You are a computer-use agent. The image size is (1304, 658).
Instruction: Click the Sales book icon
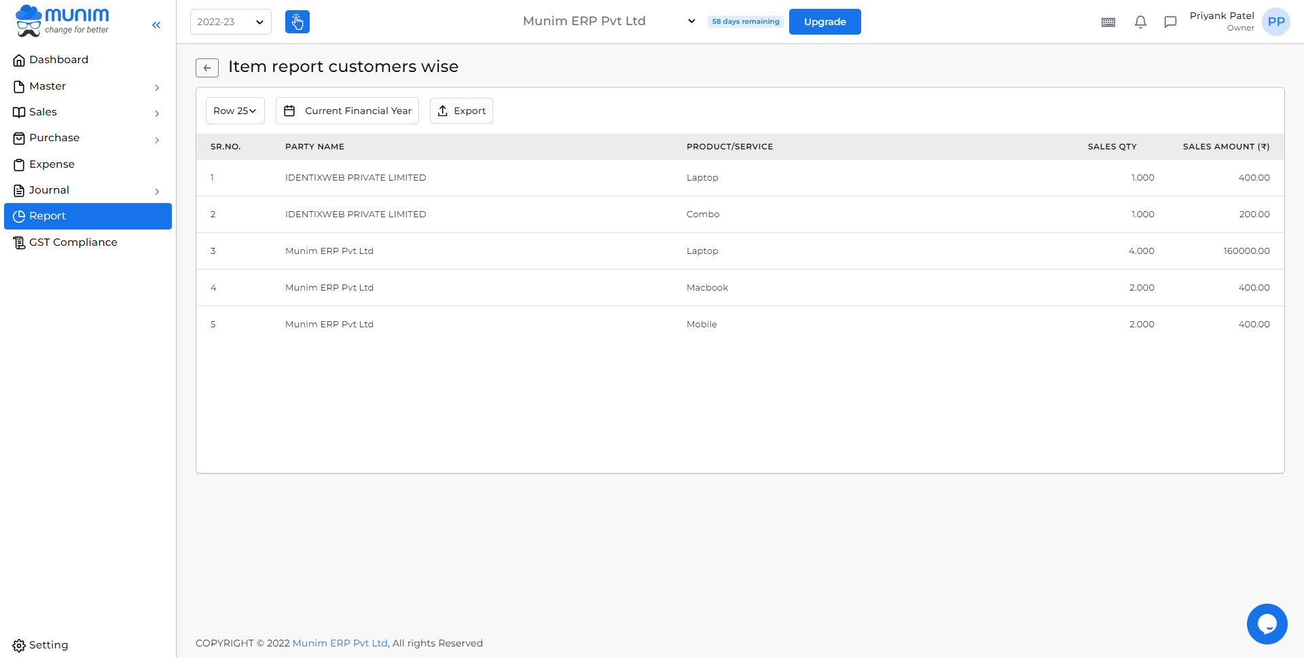point(19,113)
